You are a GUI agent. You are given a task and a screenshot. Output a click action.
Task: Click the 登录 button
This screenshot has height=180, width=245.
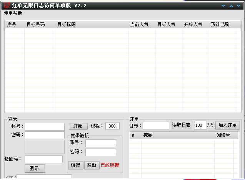point(35,169)
